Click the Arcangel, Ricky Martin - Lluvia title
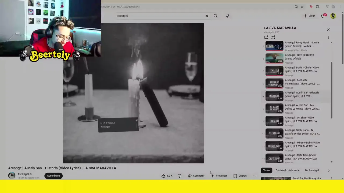 pos(302,44)
